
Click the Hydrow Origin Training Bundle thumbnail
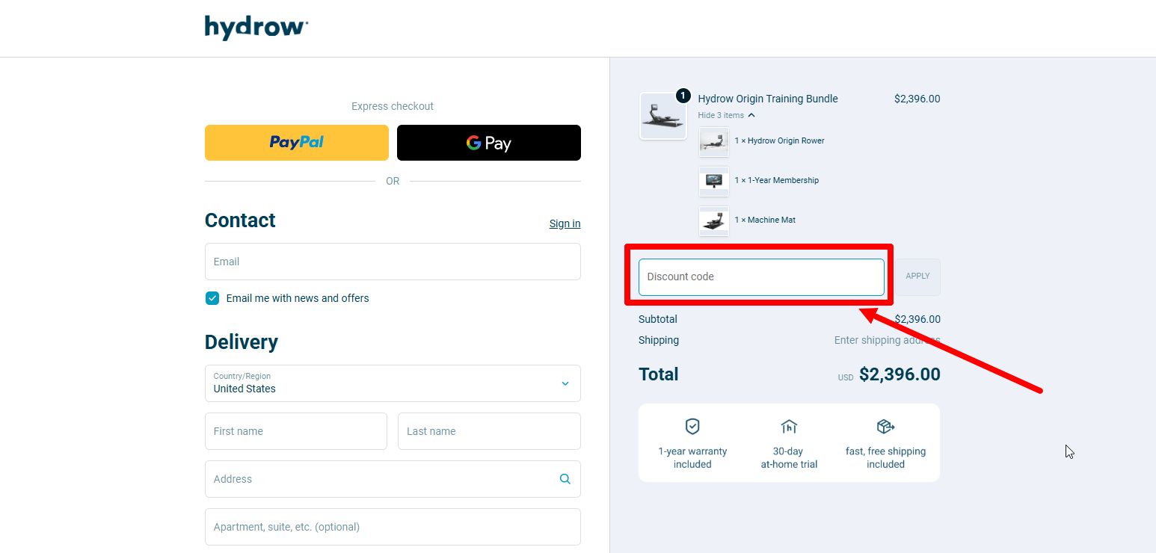[662, 116]
